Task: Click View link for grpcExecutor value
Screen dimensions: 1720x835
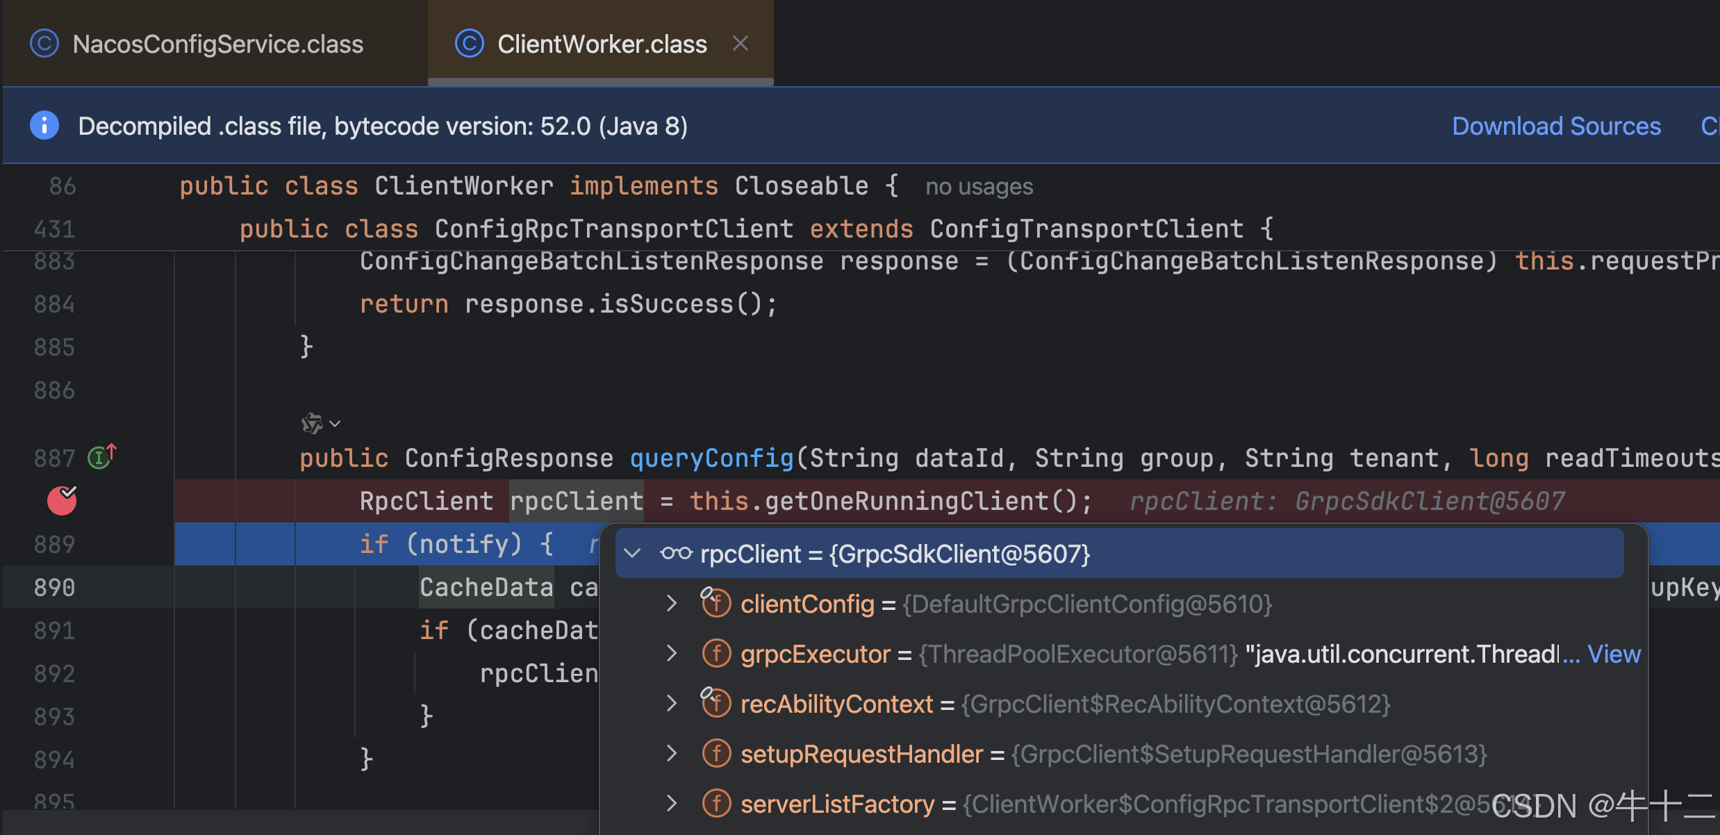Action: coord(1614,654)
